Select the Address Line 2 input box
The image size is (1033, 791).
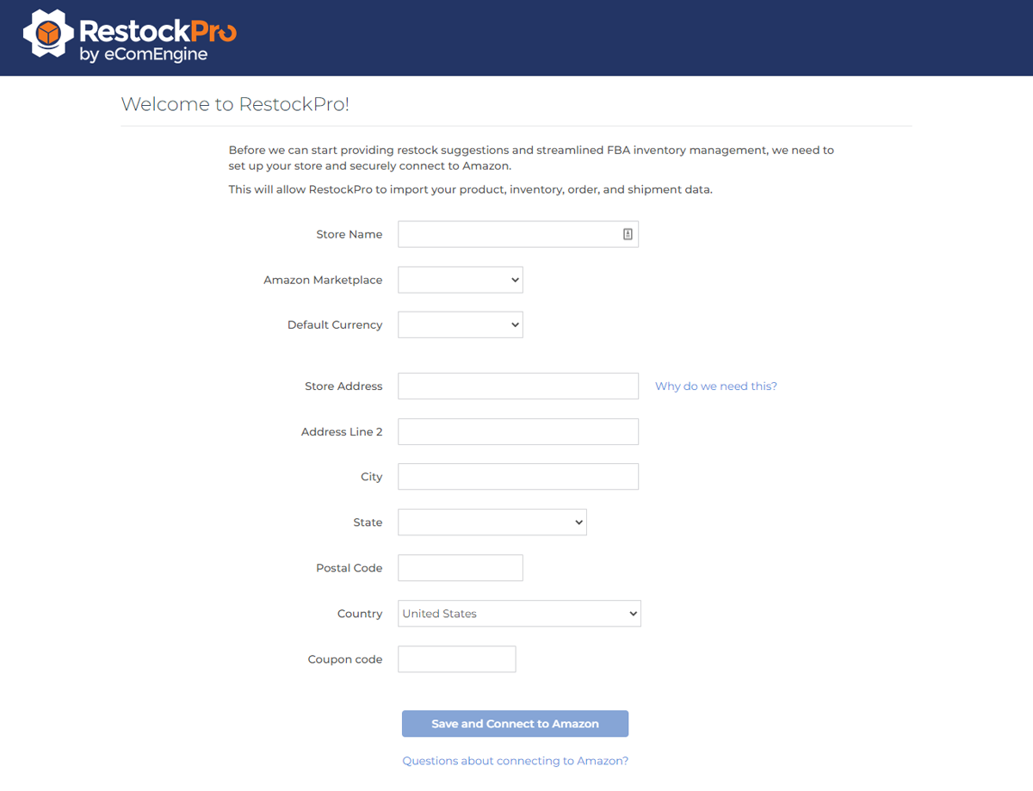pyautogui.click(x=518, y=432)
